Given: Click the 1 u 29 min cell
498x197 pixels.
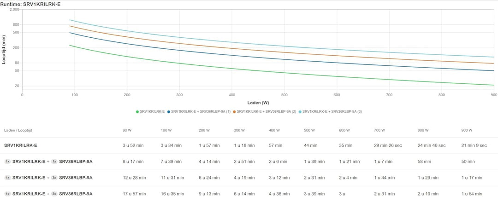Looking at the screenshot, I should tap(428, 178).
